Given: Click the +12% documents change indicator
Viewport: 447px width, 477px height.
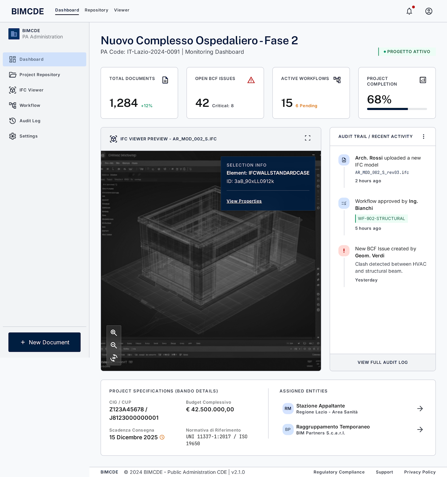Looking at the screenshot, I should tap(147, 106).
